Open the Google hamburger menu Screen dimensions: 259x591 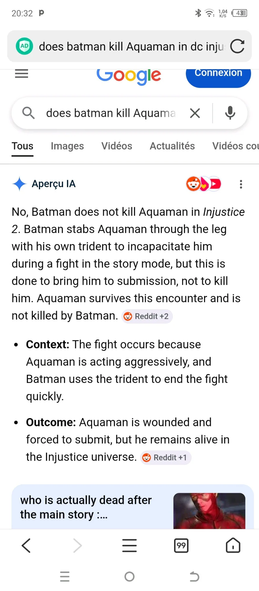pos(22,74)
